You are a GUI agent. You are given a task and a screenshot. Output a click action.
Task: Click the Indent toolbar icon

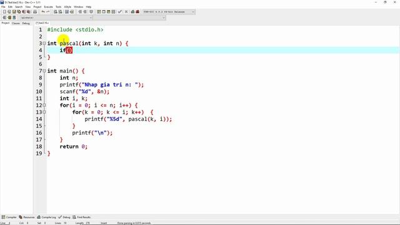80,12
